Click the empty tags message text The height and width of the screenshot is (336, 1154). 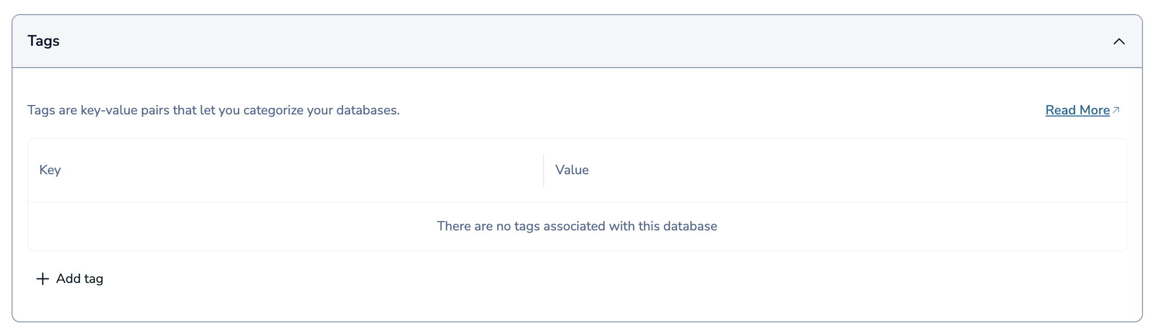[x=576, y=226]
